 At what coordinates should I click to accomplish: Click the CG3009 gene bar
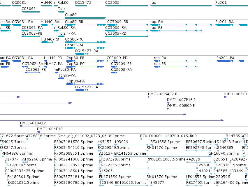pos(126,6)
